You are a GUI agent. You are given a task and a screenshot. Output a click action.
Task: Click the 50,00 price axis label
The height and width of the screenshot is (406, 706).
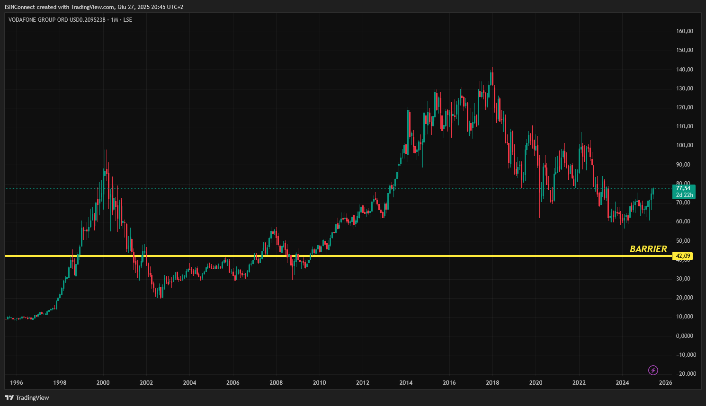[x=683, y=241]
